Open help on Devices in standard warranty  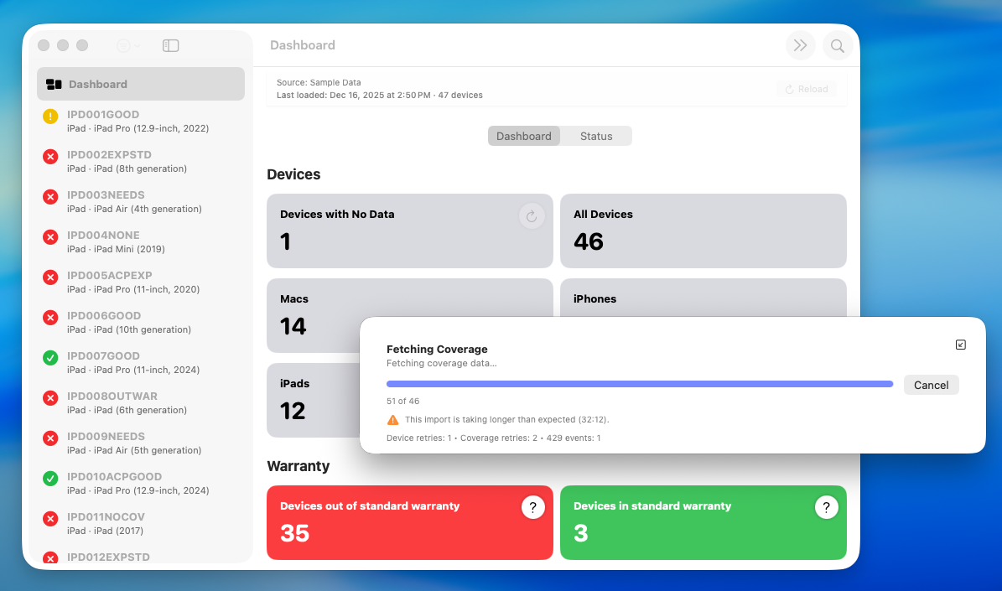[826, 507]
